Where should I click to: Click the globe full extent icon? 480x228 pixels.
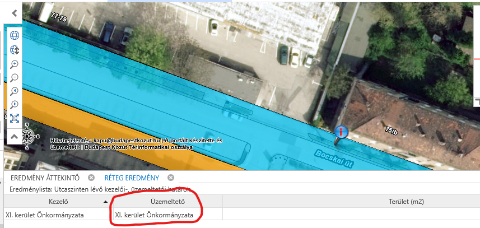[15, 35]
